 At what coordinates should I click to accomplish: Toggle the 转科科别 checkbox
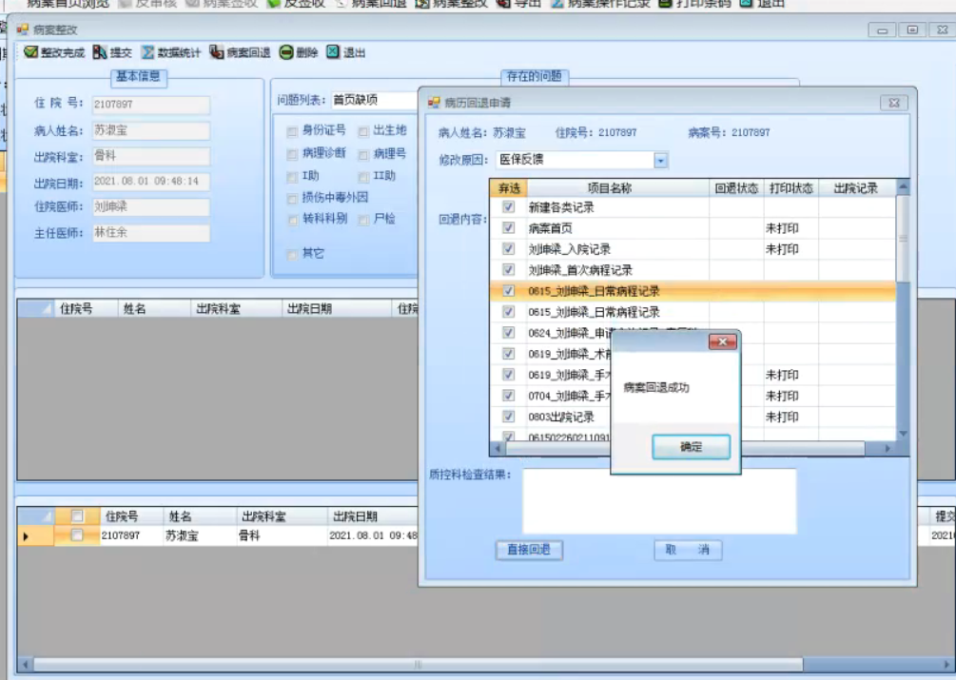tap(292, 220)
